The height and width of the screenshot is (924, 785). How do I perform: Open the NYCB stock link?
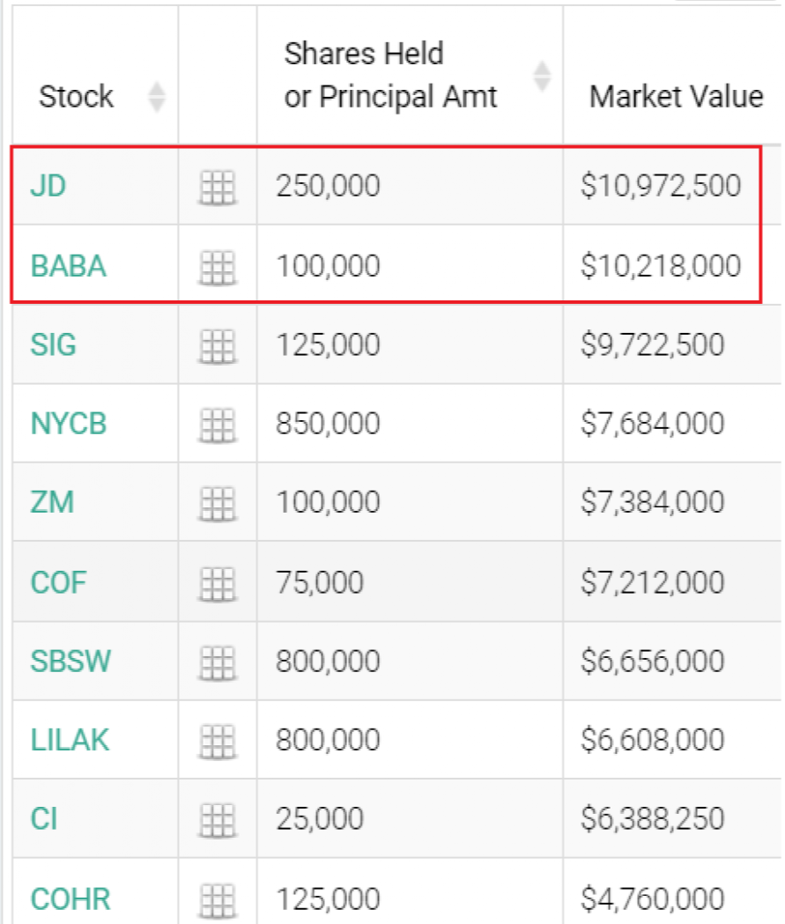(x=69, y=424)
